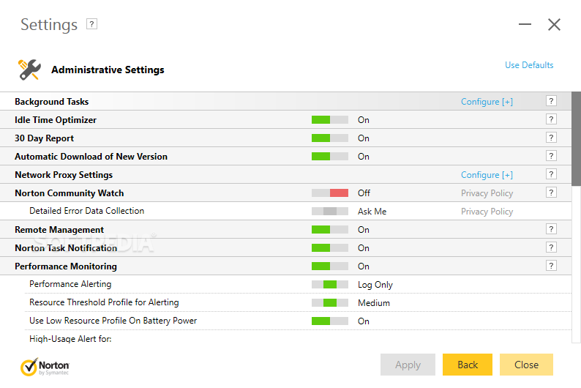Open help icon for Remote Management

coord(551,229)
